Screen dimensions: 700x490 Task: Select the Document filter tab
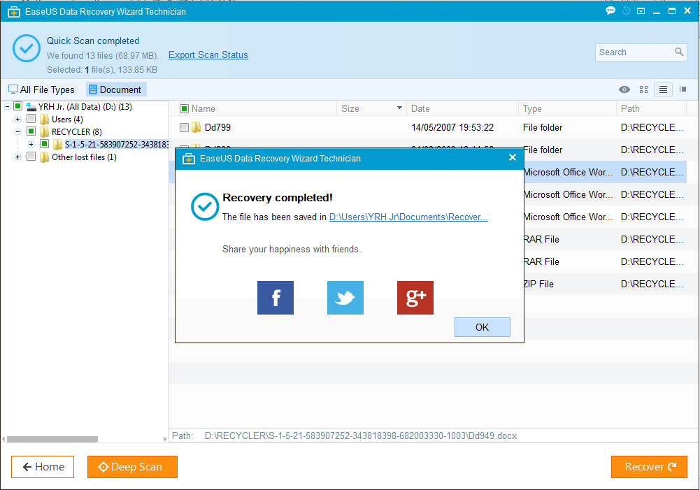click(x=116, y=89)
